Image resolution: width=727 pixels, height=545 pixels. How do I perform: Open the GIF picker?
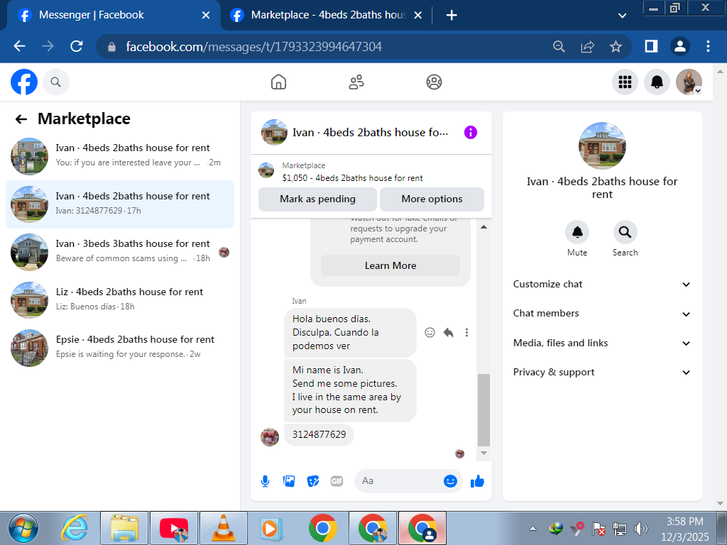coord(337,481)
